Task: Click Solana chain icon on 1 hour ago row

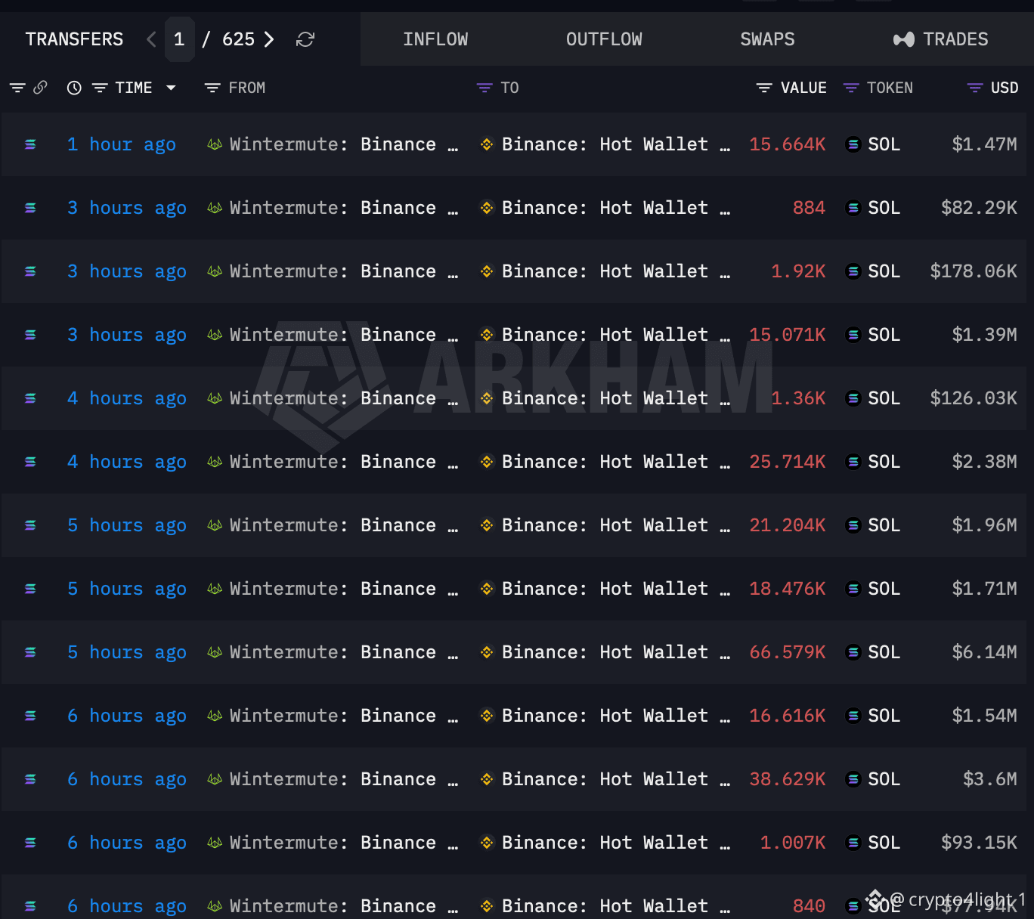Action: point(30,144)
